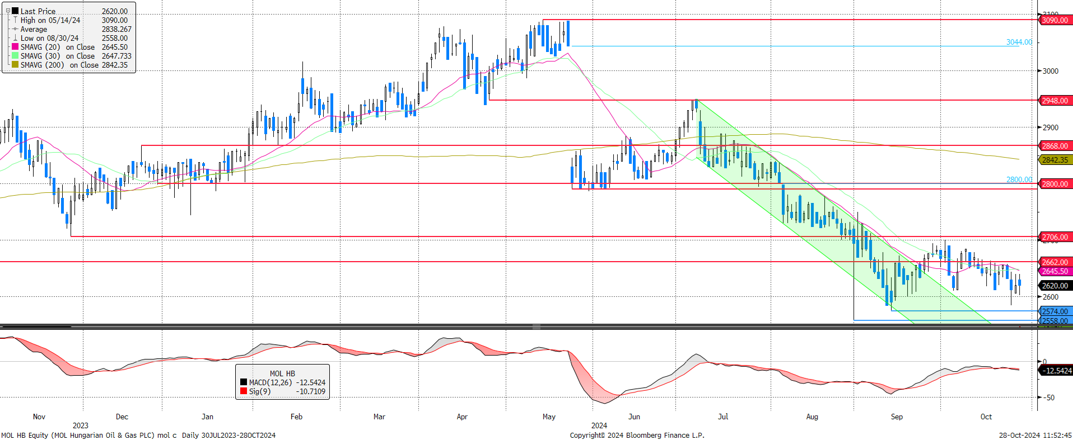The height and width of the screenshot is (440, 1073).
Task: Click the panel divider handle between charts
Action: (536, 327)
